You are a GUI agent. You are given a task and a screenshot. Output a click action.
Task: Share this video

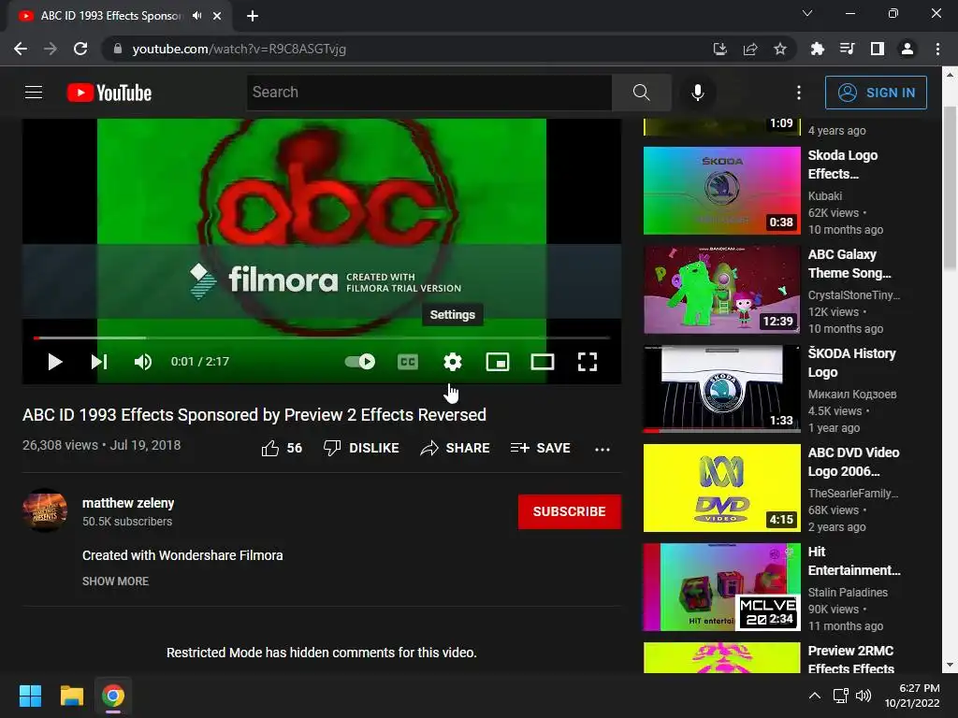(x=456, y=448)
